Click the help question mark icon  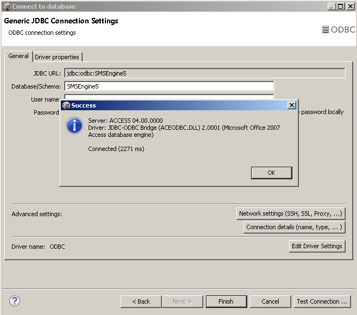point(15,301)
